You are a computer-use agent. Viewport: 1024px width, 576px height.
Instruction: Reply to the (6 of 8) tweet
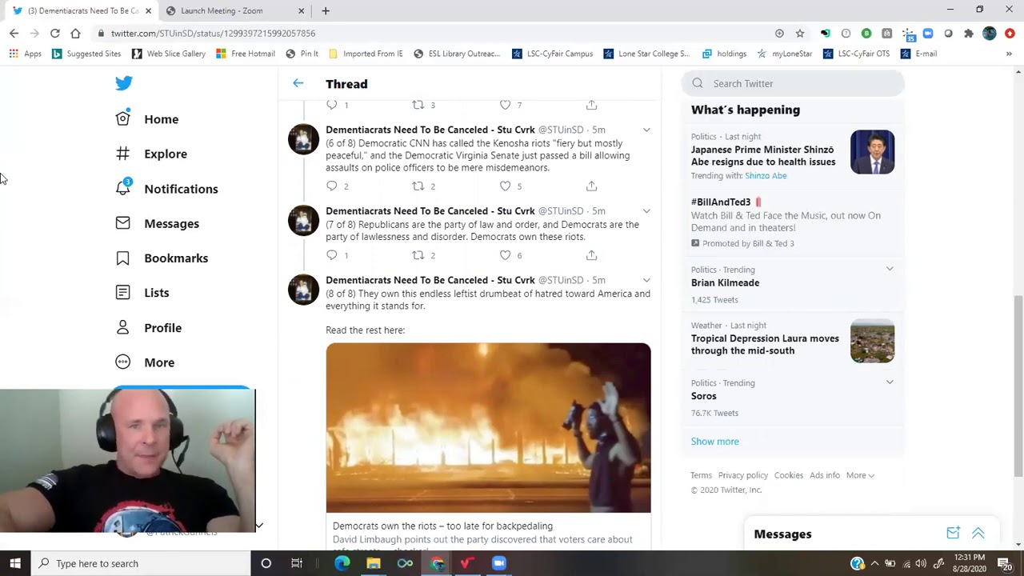(x=332, y=186)
